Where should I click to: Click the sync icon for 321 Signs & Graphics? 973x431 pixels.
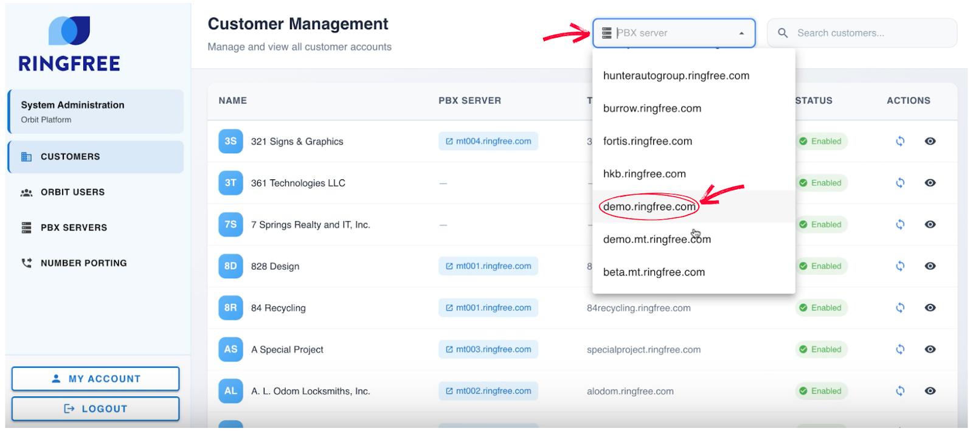[900, 141]
